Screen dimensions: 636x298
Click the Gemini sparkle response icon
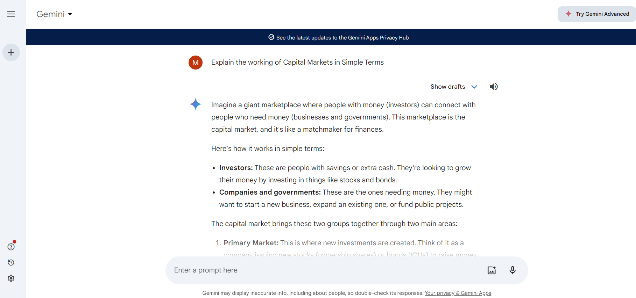[x=196, y=104]
